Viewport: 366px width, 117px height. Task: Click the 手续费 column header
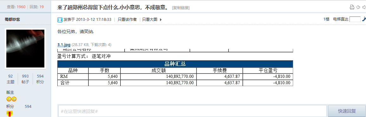(x=219, y=71)
